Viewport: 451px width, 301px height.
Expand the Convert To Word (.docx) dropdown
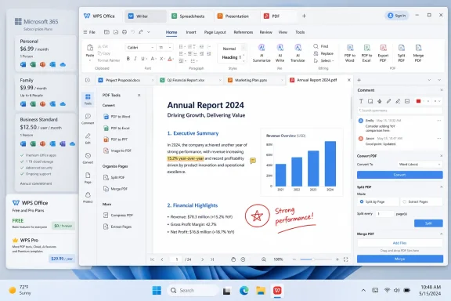[420, 165]
